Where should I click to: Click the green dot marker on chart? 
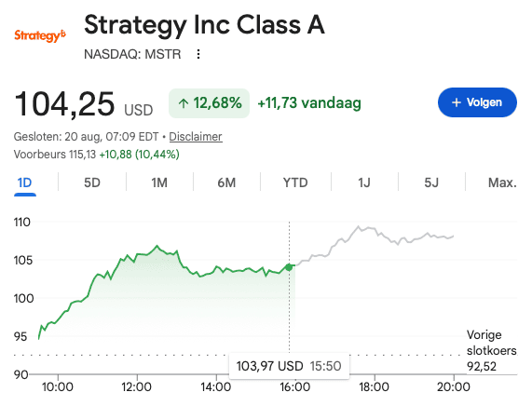pos(289,267)
